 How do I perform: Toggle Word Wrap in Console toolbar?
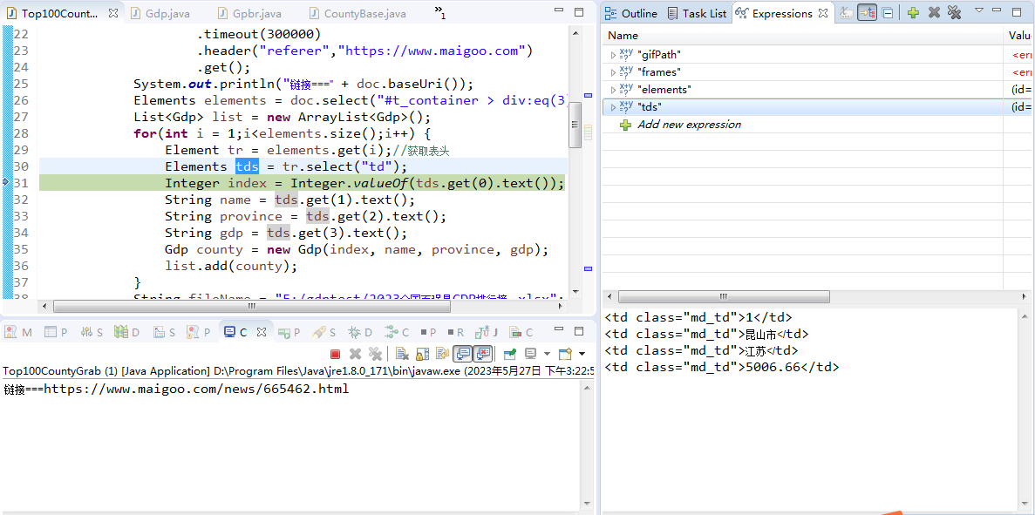point(441,354)
